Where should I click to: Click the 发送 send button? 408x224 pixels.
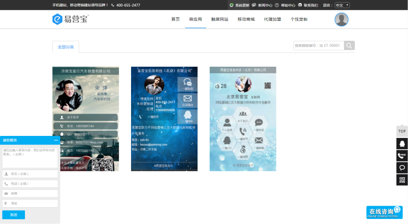14,215
